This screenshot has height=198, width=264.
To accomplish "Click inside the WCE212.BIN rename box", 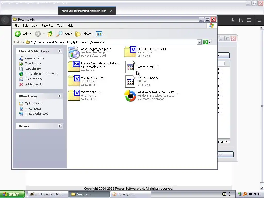I will tap(147, 67).
